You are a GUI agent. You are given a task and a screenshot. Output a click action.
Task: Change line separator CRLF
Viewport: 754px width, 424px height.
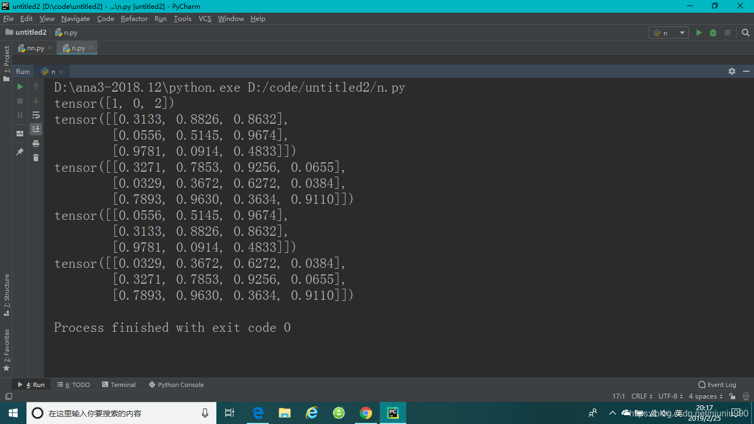click(642, 396)
